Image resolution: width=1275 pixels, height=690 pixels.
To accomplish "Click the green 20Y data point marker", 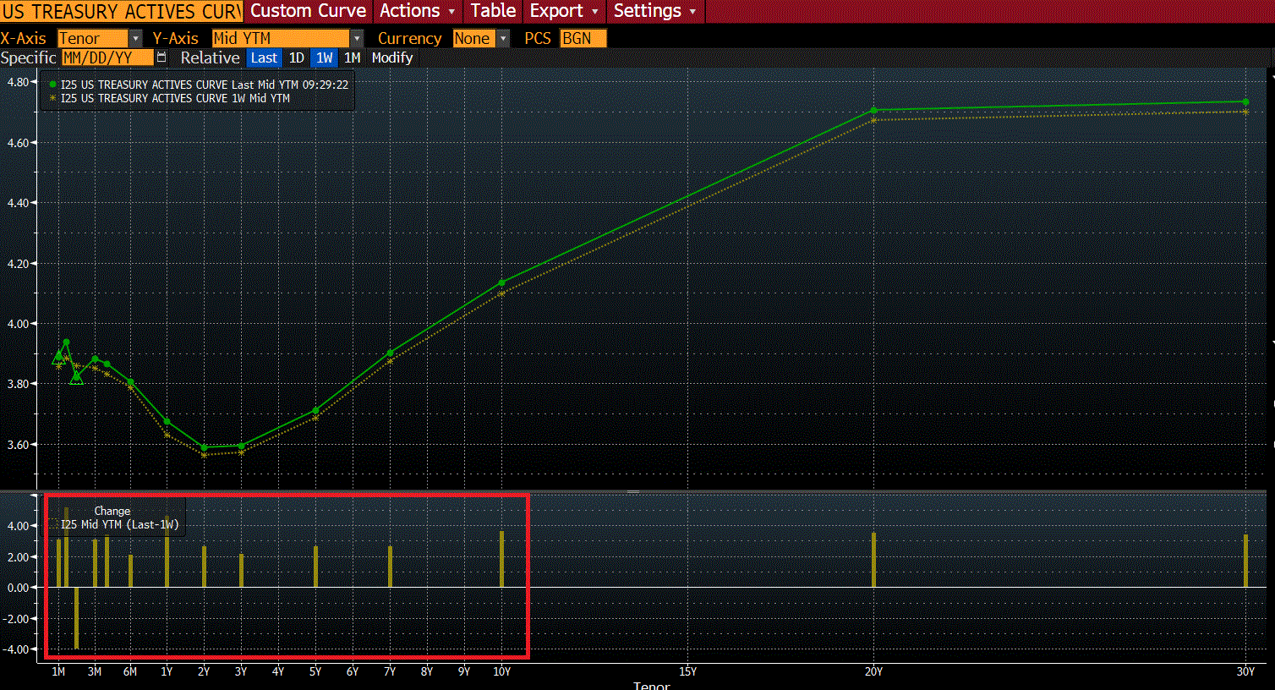I will (873, 111).
